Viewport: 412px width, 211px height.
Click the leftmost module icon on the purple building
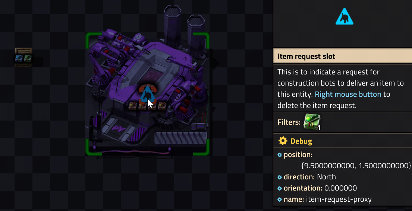[133, 106]
